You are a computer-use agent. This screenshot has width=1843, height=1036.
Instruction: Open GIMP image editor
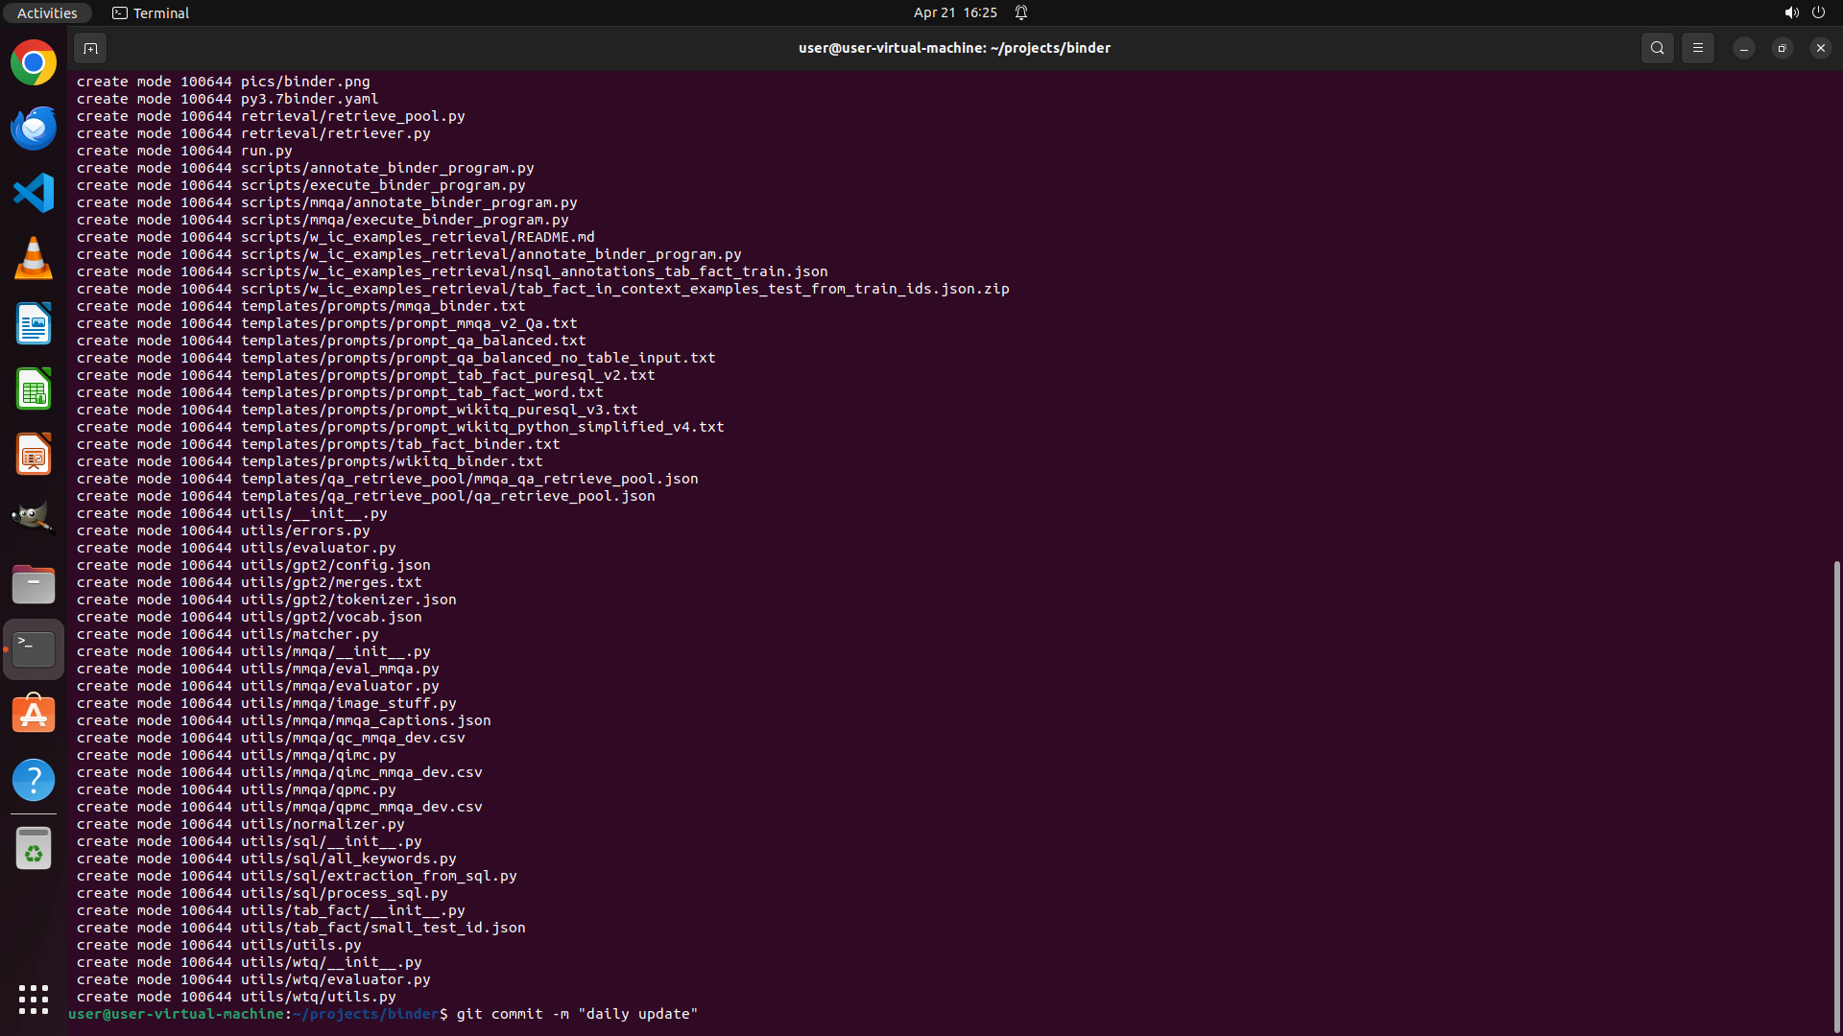click(34, 518)
